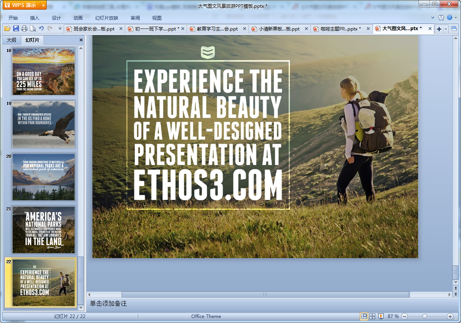Select slide 19 thumbnail with the eagle
The width and height of the screenshot is (461, 323).
click(x=44, y=124)
